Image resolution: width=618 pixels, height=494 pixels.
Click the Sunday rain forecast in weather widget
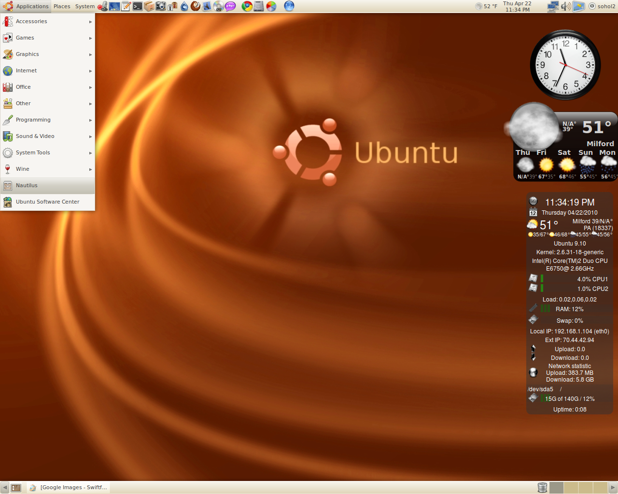587,165
